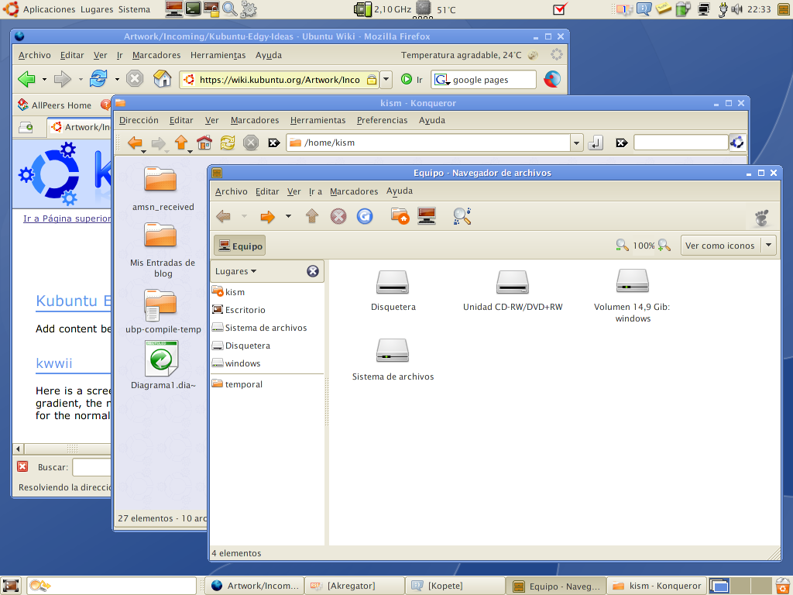Image resolution: width=793 pixels, height=595 pixels.
Task: Stop loading in Konqueror toolbar
Action: tap(251, 143)
